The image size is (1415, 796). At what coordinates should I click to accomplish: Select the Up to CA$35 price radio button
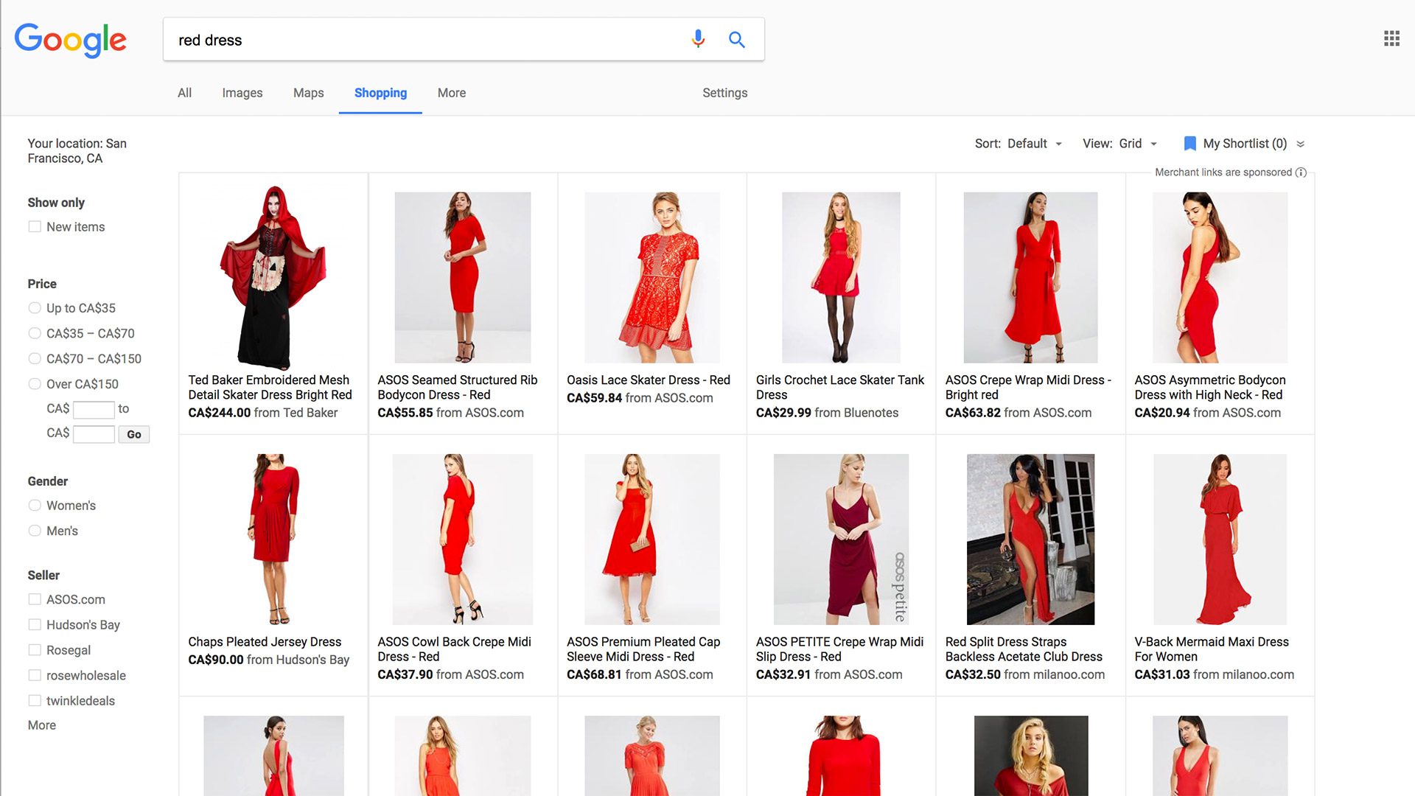[35, 308]
